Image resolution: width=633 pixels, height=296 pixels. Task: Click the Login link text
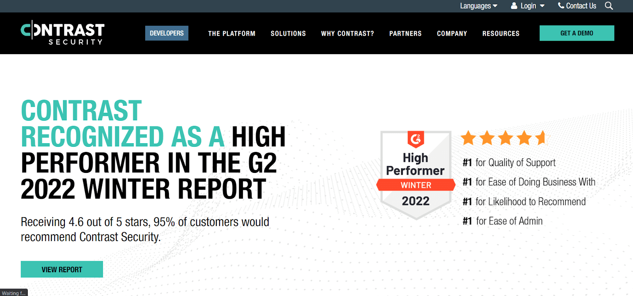coord(528,6)
